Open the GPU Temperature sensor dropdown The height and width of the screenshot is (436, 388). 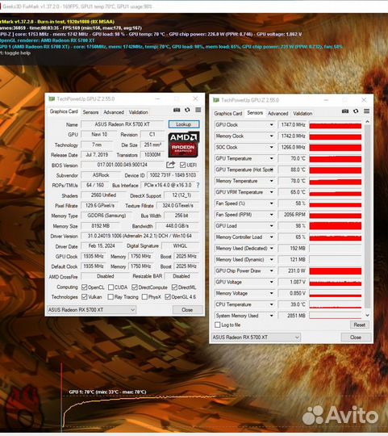click(271, 158)
